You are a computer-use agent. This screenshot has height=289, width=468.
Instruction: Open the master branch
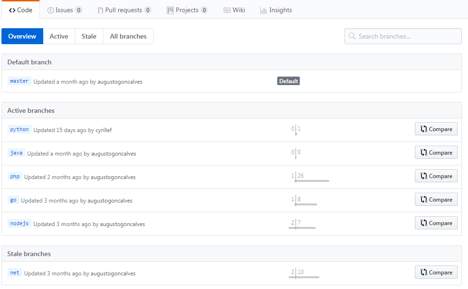click(x=19, y=81)
